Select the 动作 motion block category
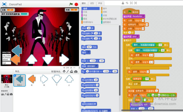 [91, 8]
